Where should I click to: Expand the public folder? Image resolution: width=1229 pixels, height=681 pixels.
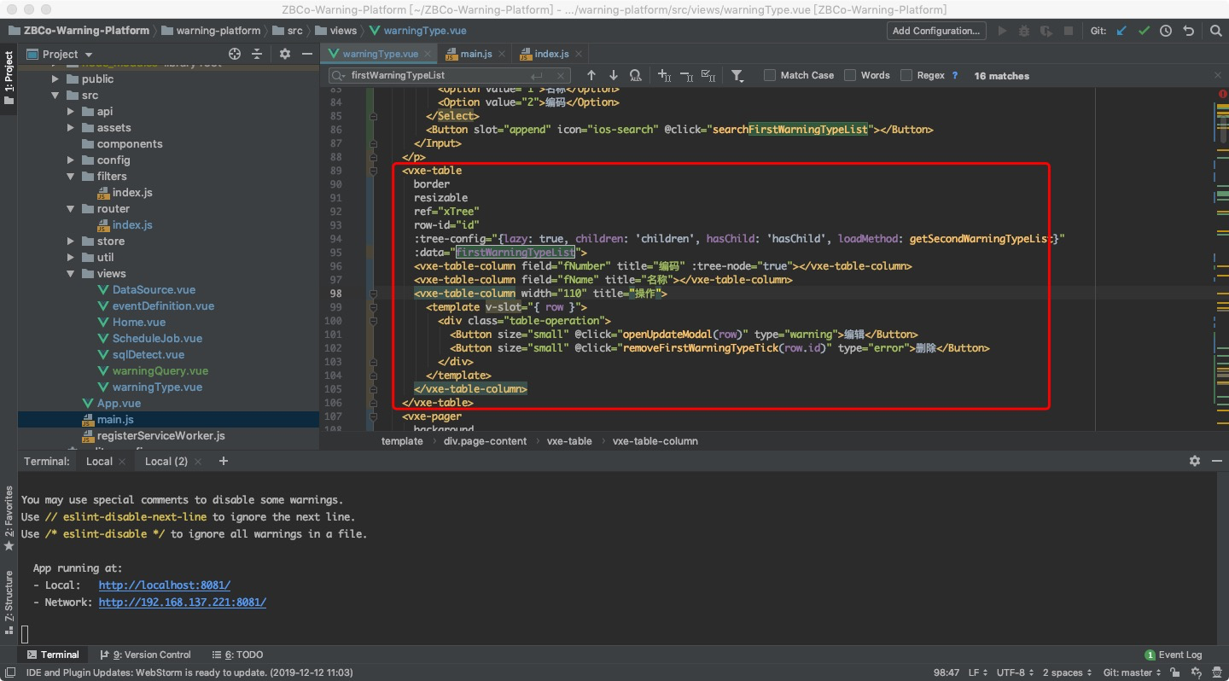pos(55,79)
